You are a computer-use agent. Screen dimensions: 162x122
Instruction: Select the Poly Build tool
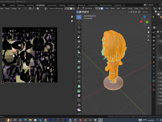pyautogui.click(x=79, y=86)
